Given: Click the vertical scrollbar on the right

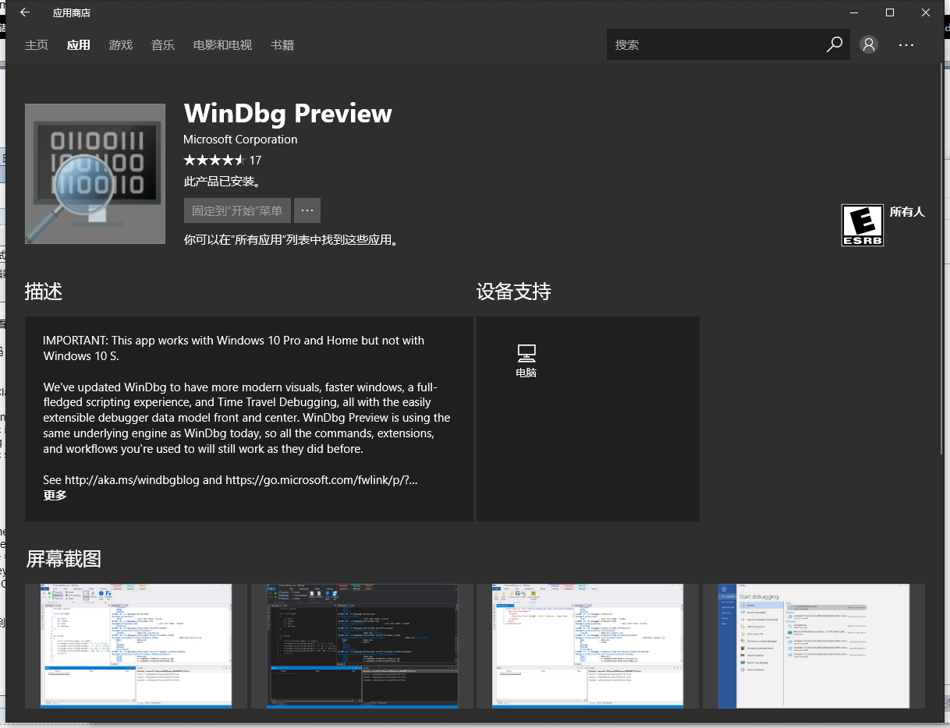Looking at the screenshot, I should click(x=940, y=257).
